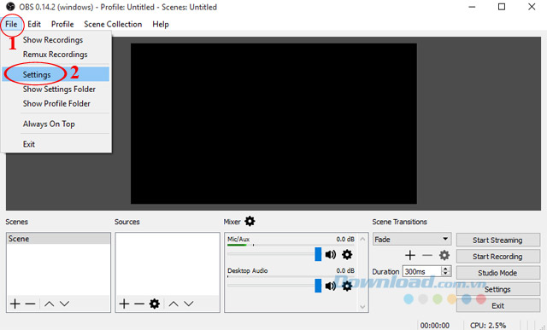
Task: Increase Duration with stepper arrows
Action: (x=445, y=269)
